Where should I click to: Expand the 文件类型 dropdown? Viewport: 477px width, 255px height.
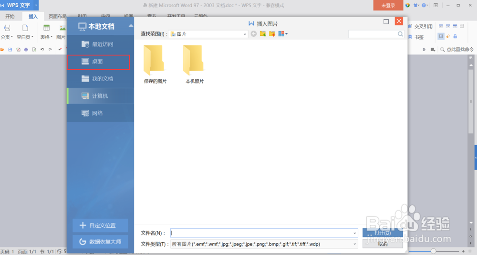coord(354,244)
